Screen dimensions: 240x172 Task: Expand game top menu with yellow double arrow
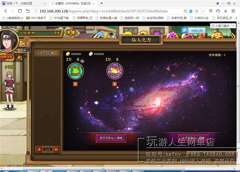click(x=232, y=35)
